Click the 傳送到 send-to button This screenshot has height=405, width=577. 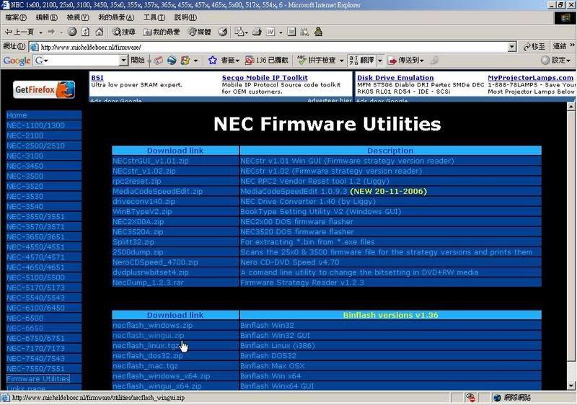406,61
